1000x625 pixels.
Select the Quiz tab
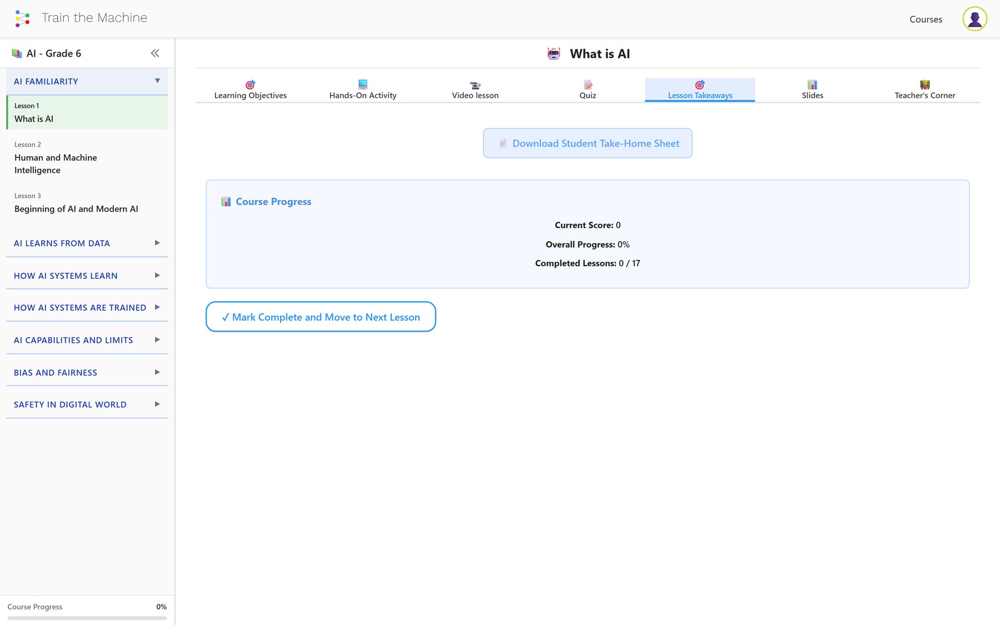(x=588, y=90)
